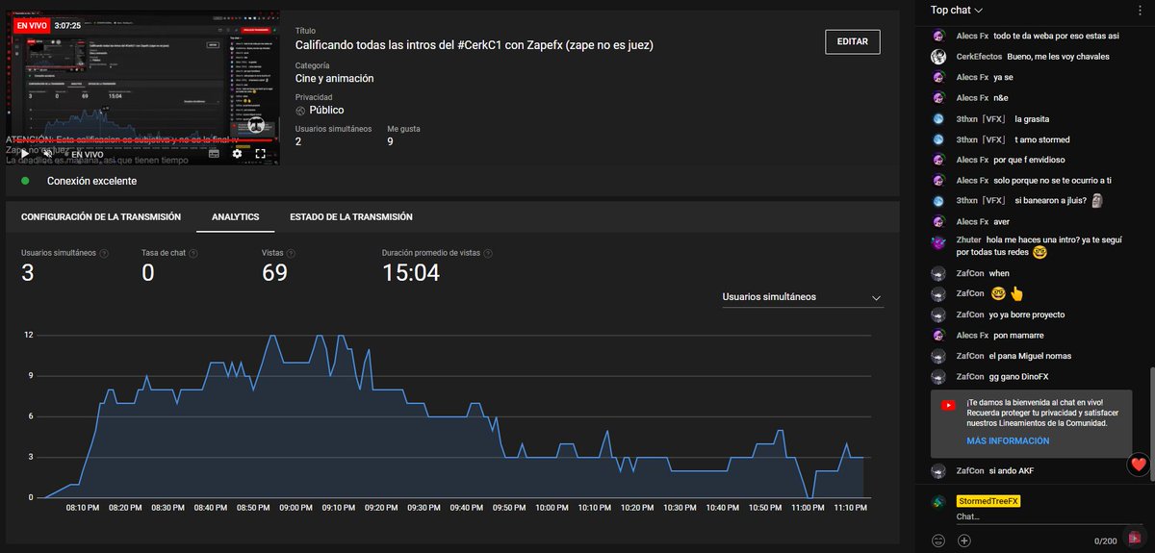The height and width of the screenshot is (553, 1155).
Task: Open help icon next to Vistas
Action: pyautogui.click(x=291, y=253)
